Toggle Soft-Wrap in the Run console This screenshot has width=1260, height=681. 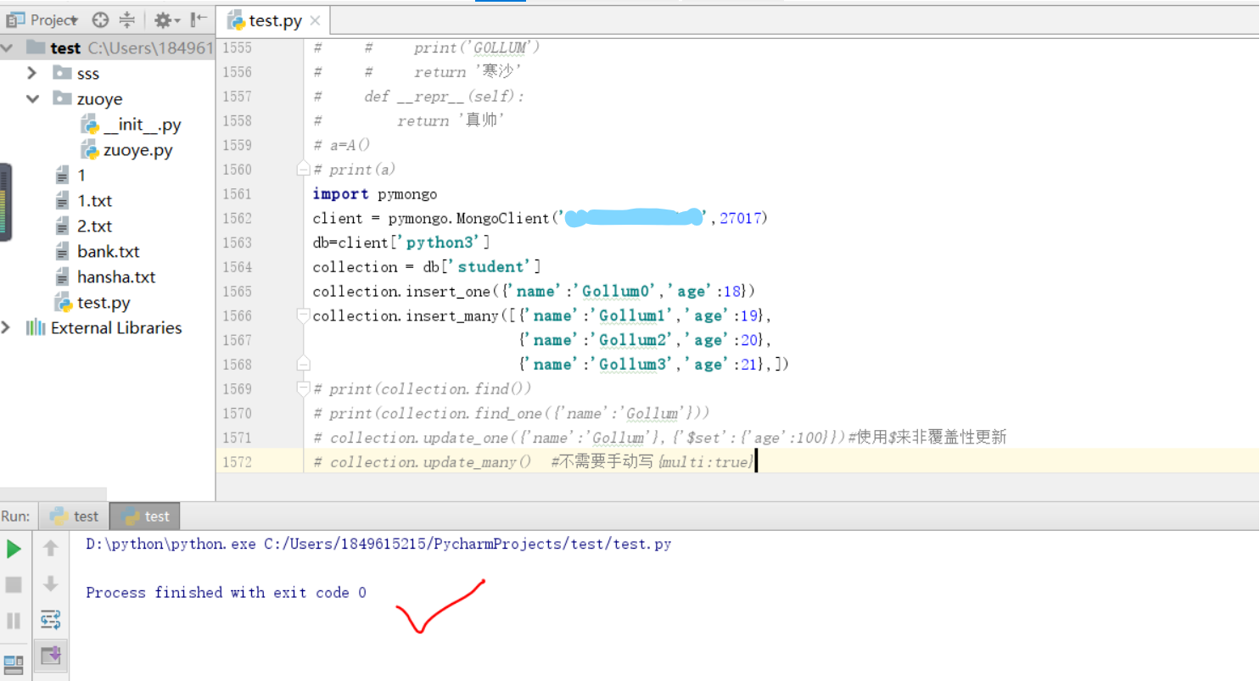tap(50, 619)
